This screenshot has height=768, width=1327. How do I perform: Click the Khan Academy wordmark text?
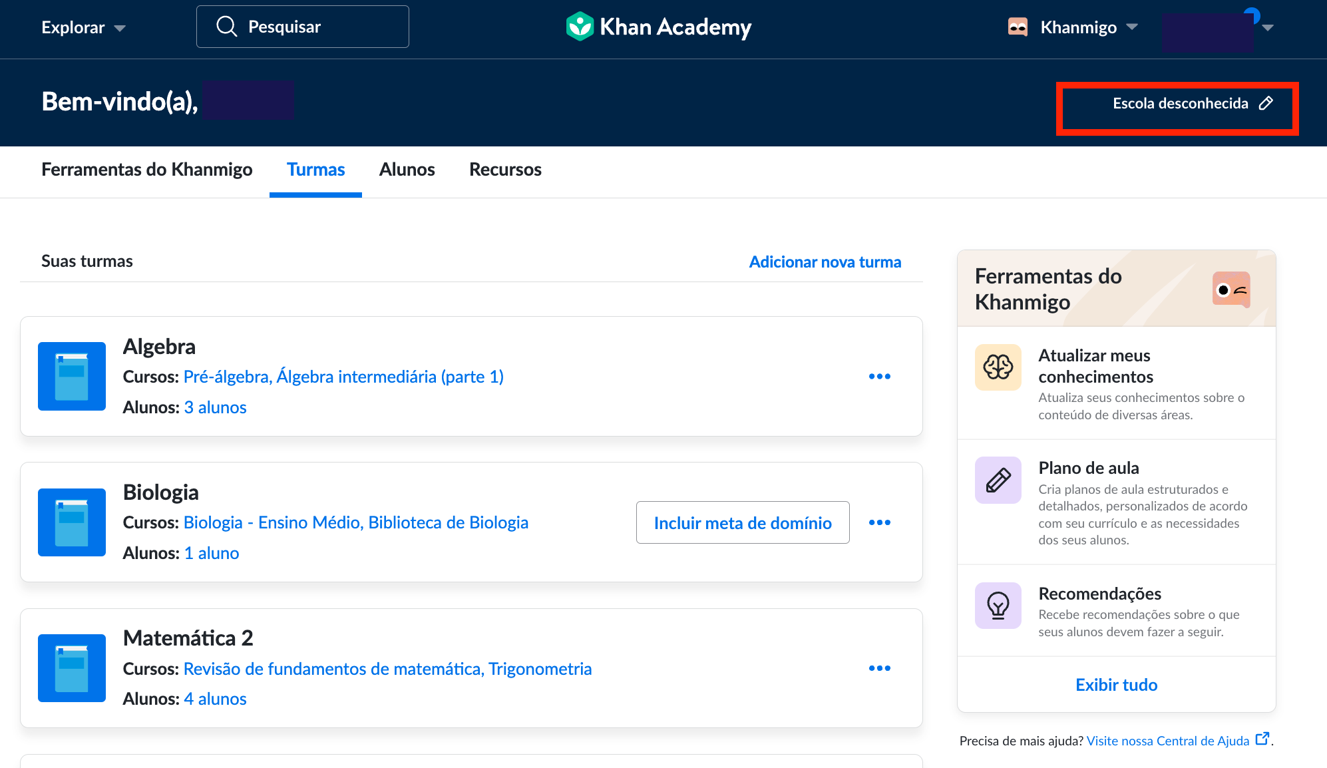[x=675, y=27]
